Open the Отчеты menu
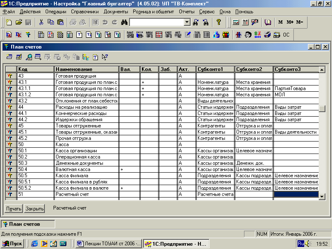The height and width of the screenshot is (249, 332). tap(186, 12)
